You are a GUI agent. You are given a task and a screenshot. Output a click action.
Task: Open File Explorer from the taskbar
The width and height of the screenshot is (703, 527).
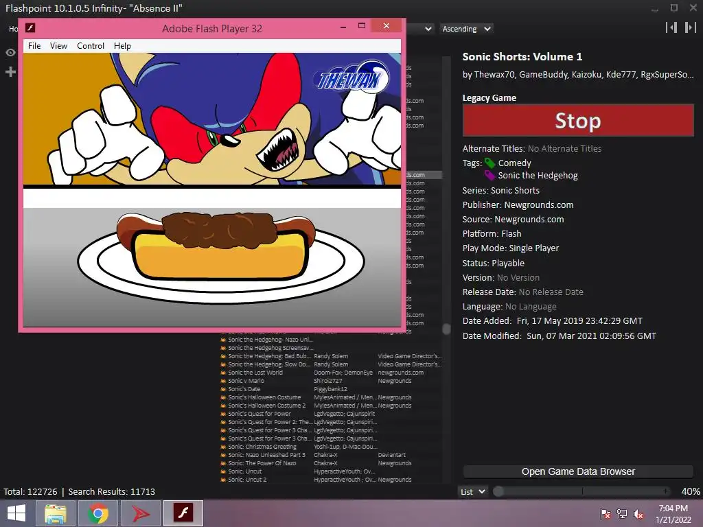click(56, 513)
